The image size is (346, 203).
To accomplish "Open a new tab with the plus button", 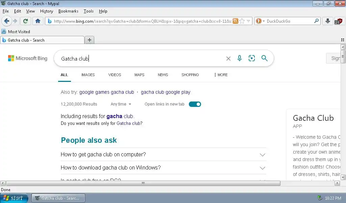I will tap(89, 40).
